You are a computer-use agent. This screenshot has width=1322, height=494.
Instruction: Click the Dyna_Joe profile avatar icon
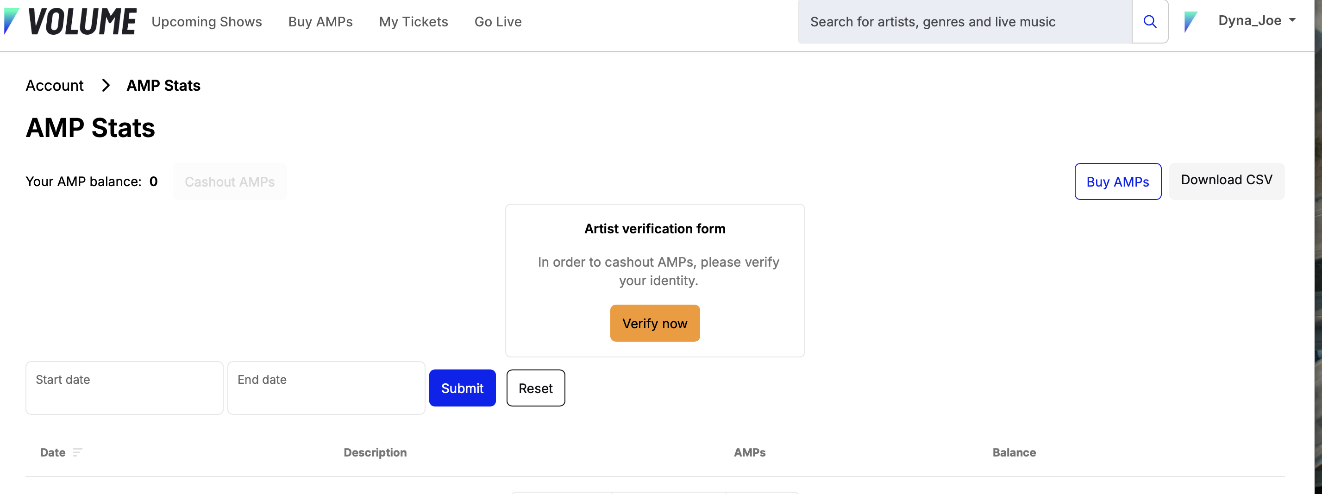tap(1190, 22)
